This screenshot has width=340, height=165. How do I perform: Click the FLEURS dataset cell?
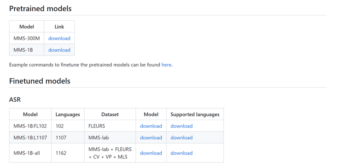[x=110, y=126]
